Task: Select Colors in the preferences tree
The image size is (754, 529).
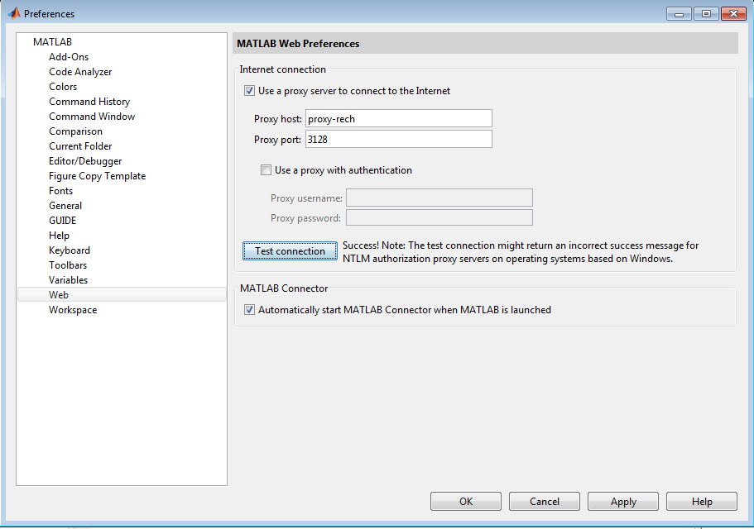Action: [63, 87]
